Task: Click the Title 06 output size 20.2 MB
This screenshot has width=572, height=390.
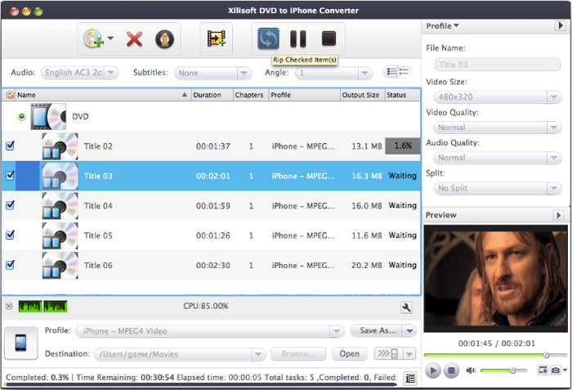Action: point(367,266)
